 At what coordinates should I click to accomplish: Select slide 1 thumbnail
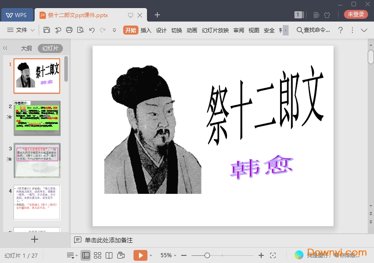click(37, 76)
